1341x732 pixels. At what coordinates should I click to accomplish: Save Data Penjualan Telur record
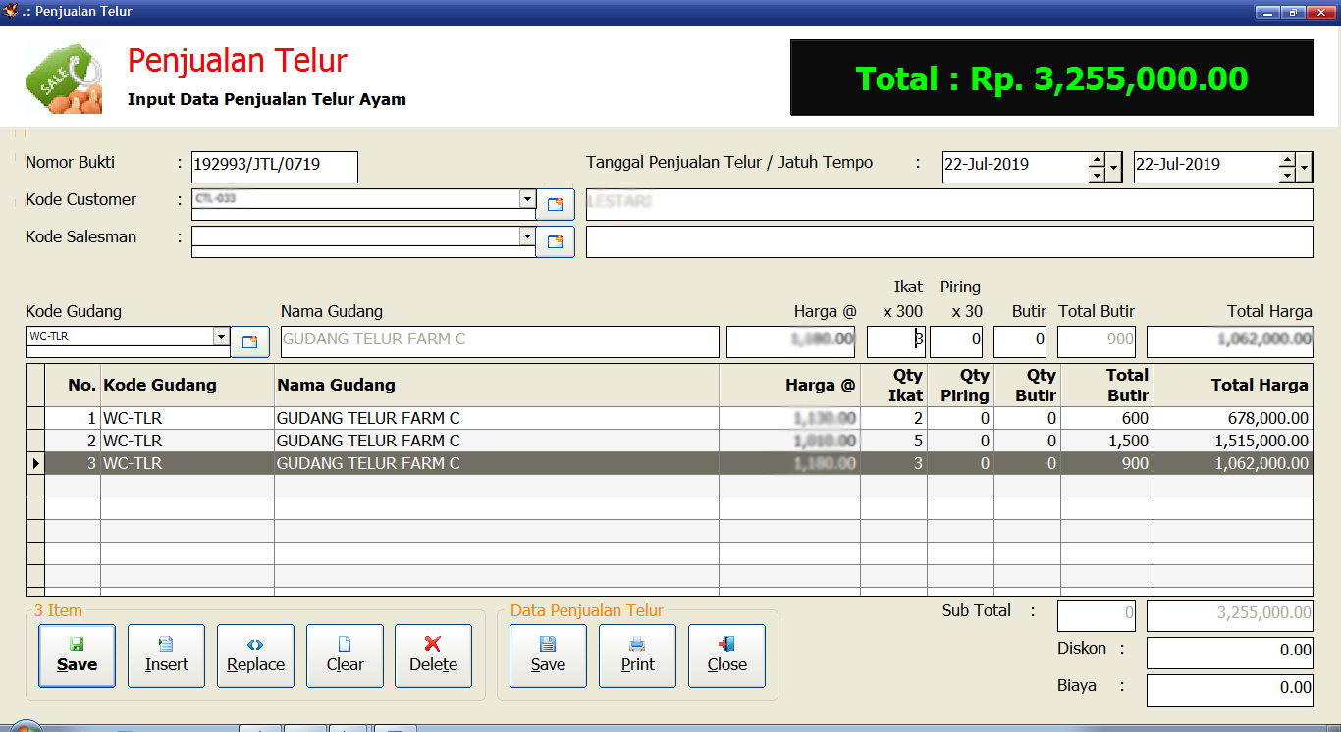click(x=548, y=655)
